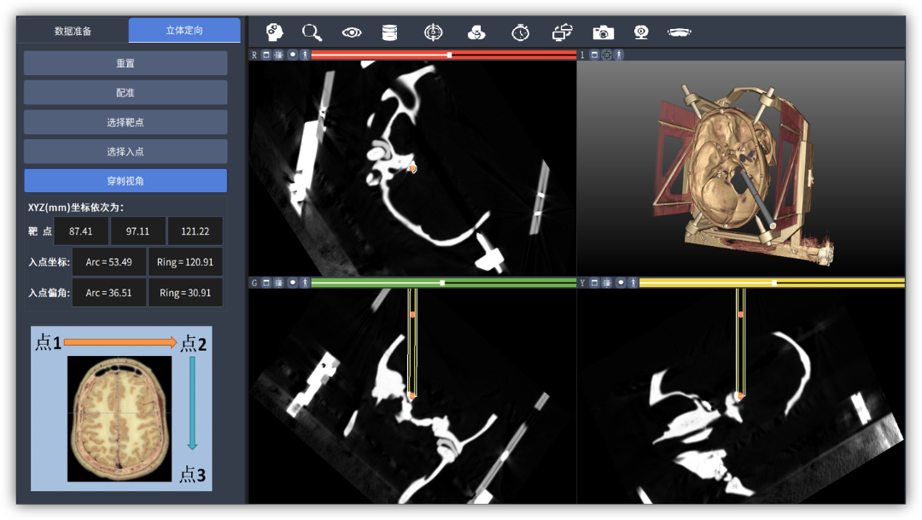This screenshot has height=520, width=922.
Task: Click the VR glasses icon
Action: [x=680, y=32]
